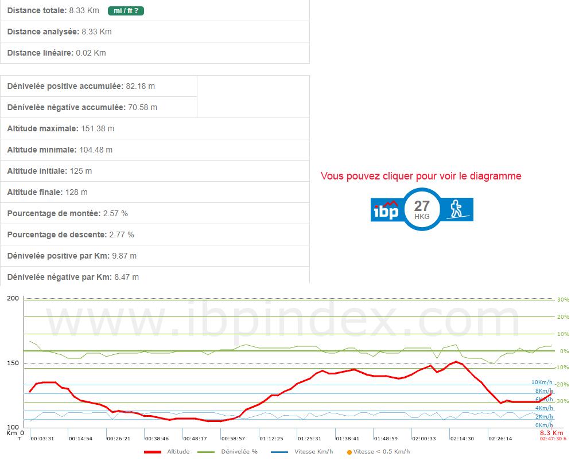Viewport: 579px width, 469px height.
Task: Click the hiker icon on the IBP badge
Action: click(457, 210)
